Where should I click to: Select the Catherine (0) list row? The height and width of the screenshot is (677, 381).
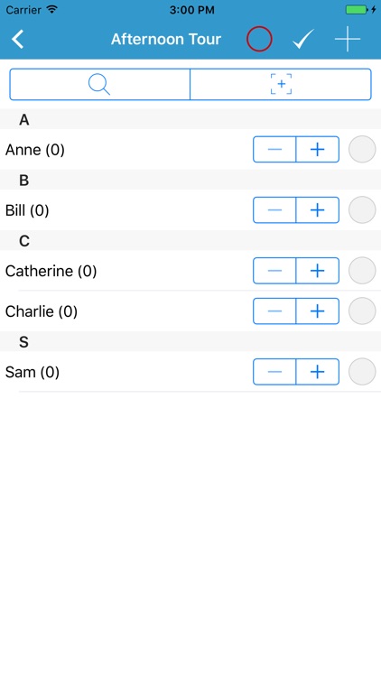point(190,271)
